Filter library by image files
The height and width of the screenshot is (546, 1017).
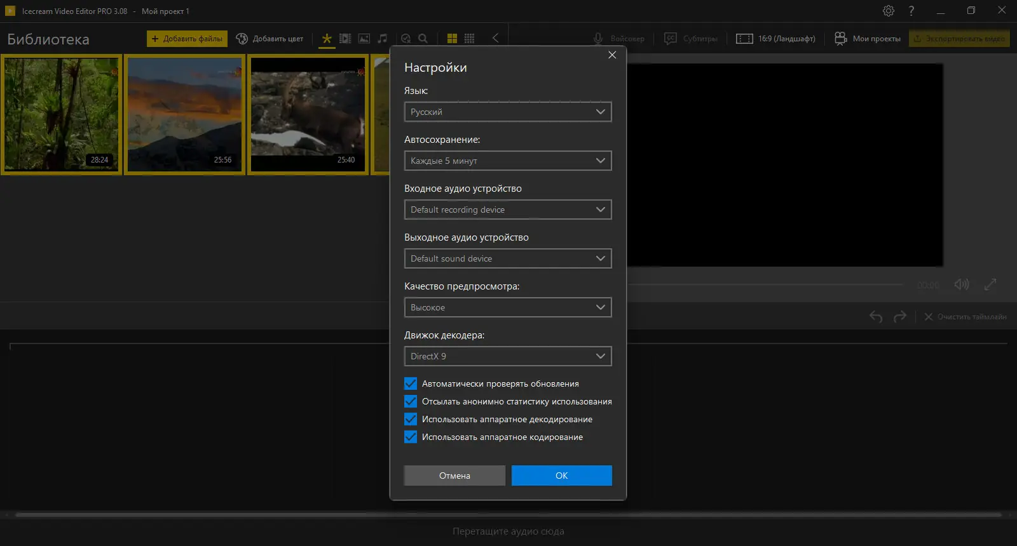(x=364, y=39)
